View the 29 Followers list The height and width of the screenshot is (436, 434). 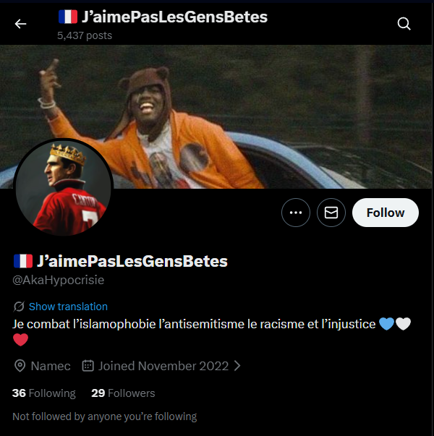[x=123, y=393]
